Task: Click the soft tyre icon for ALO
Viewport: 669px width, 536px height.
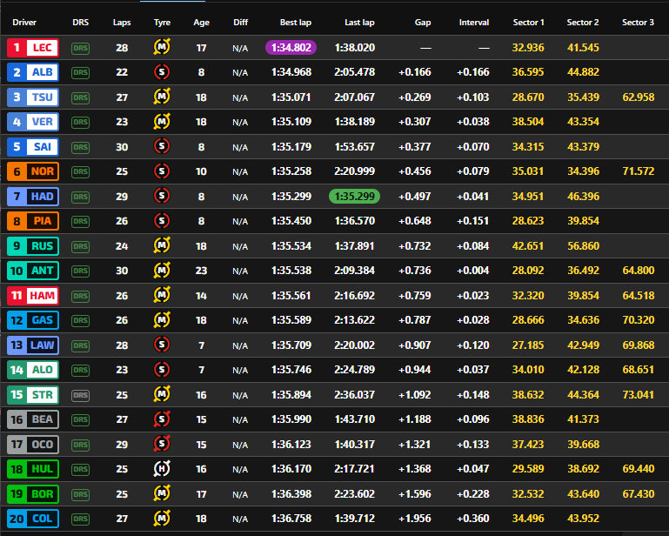Action: [162, 371]
